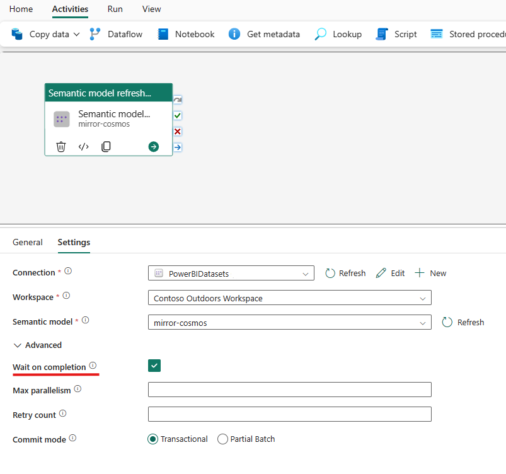Select the Partial Batch commit mode
Screen dimensions: 506x474
(222, 439)
